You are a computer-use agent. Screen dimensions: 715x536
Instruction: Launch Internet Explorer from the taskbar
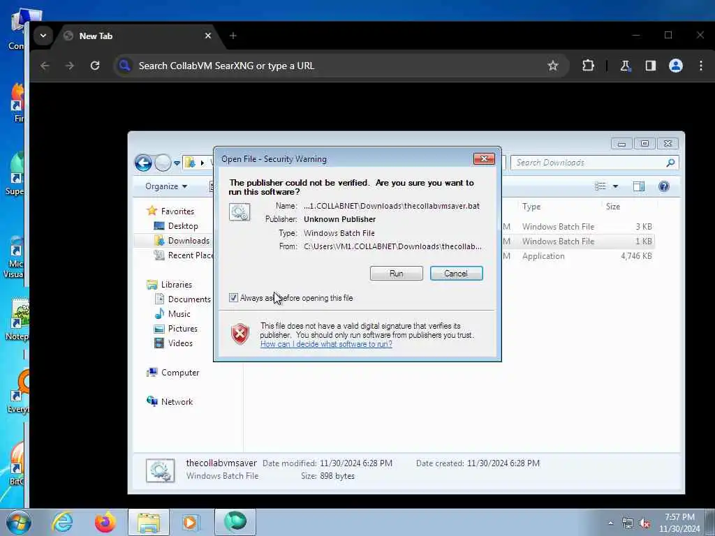[x=62, y=522]
